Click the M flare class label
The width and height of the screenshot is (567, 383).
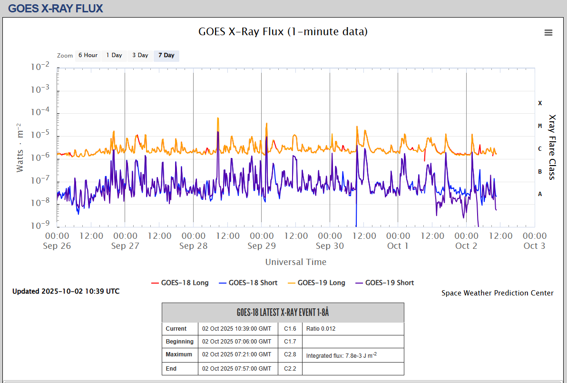point(540,126)
